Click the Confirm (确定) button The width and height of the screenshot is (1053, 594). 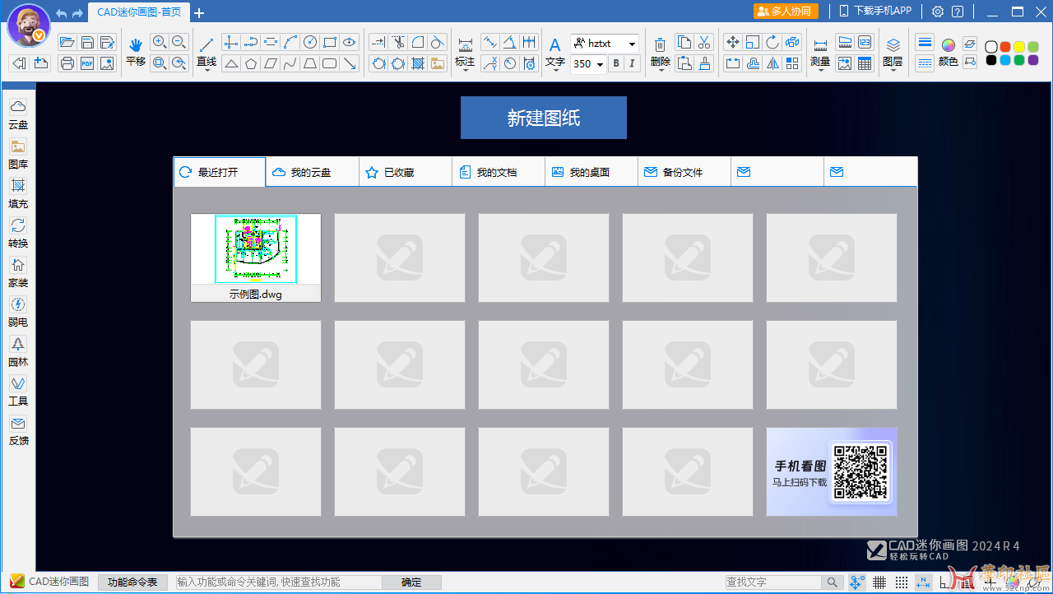click(411, 582)
